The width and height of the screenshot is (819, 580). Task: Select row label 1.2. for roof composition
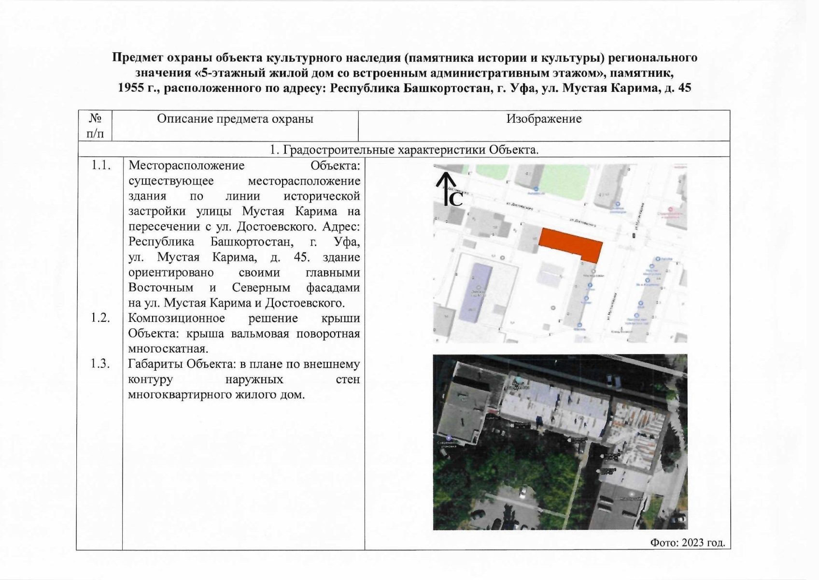tap(99, 318)
